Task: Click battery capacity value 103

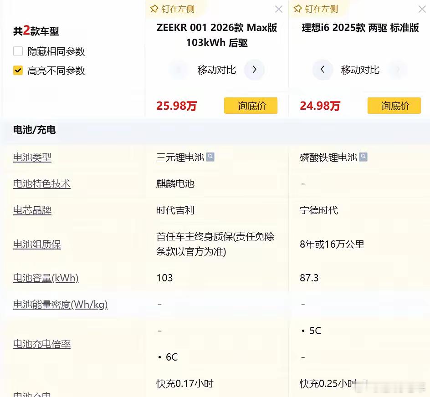Action: click(x=164, y=278)
